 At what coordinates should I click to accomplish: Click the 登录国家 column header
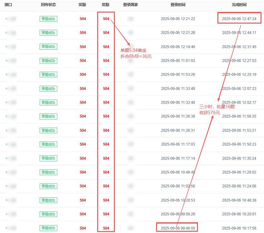130,5
